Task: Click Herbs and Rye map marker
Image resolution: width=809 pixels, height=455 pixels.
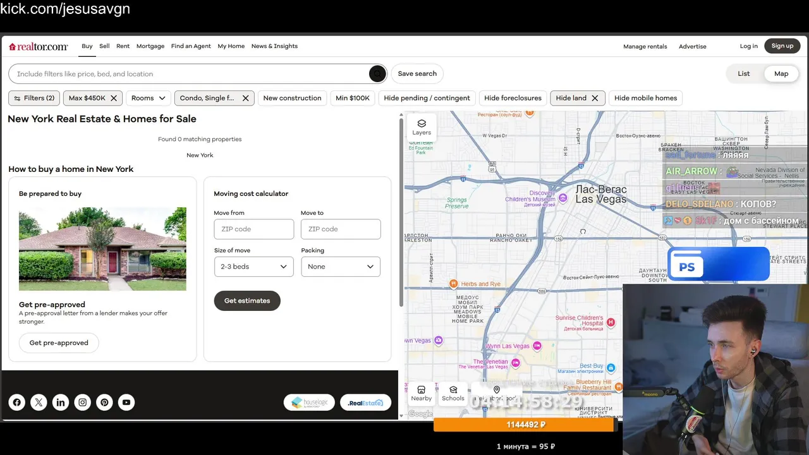Action: (453, 284)
